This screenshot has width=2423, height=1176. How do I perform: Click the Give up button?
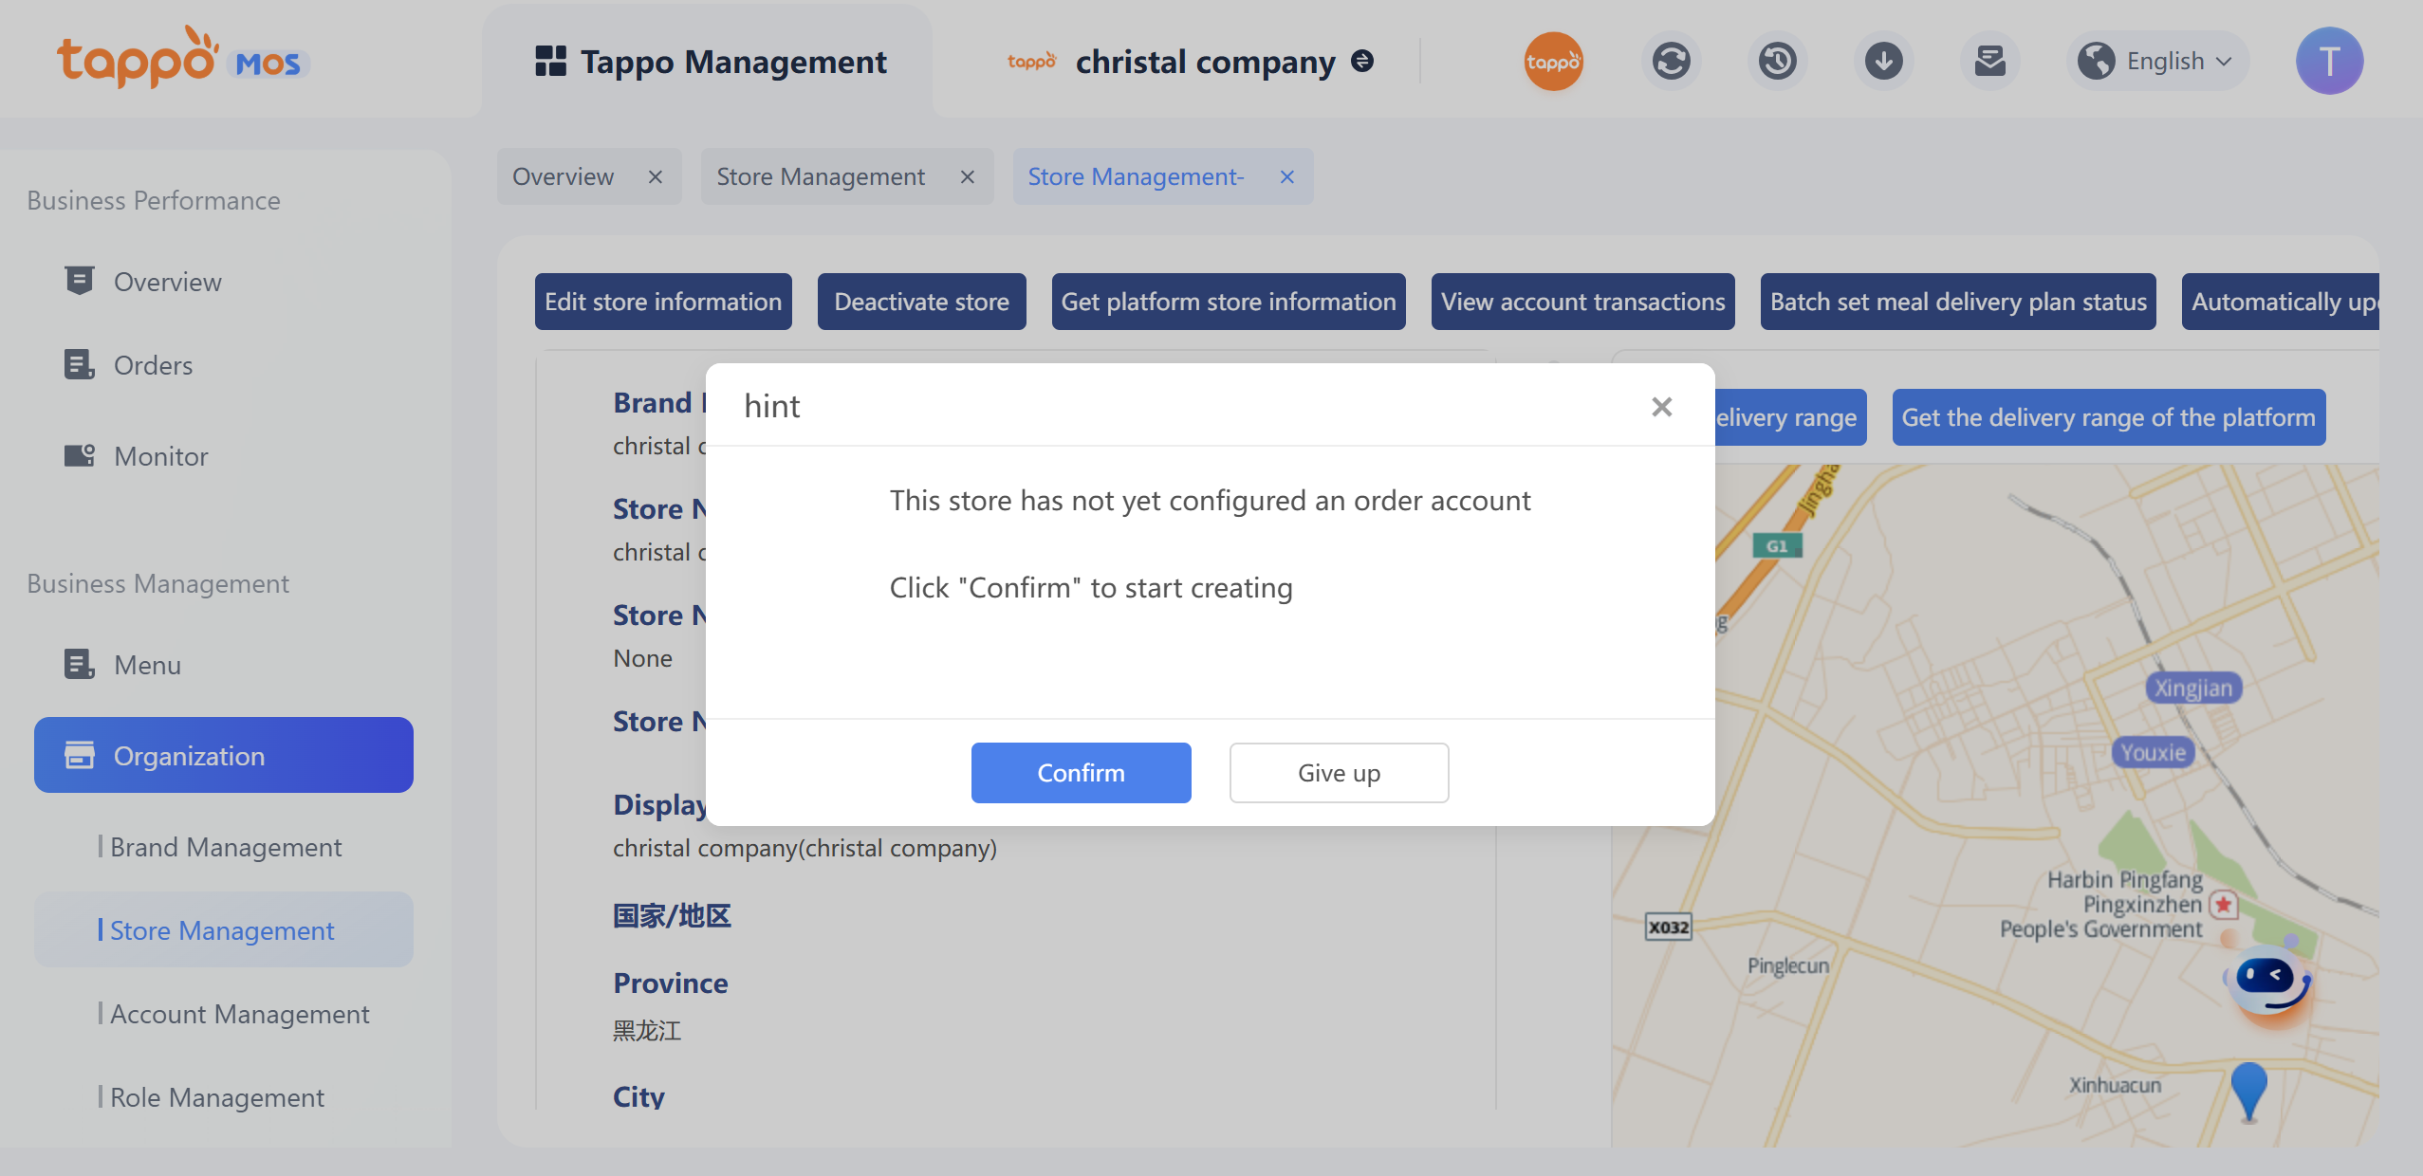1339,773
